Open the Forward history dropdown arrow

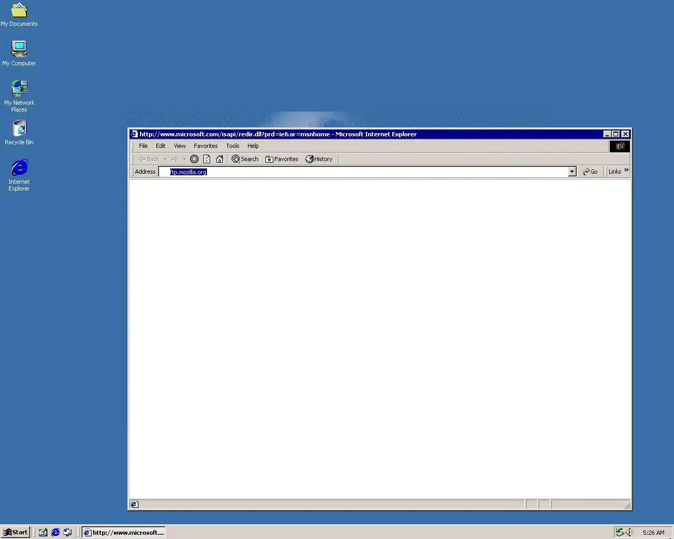(x=184, y=159)
